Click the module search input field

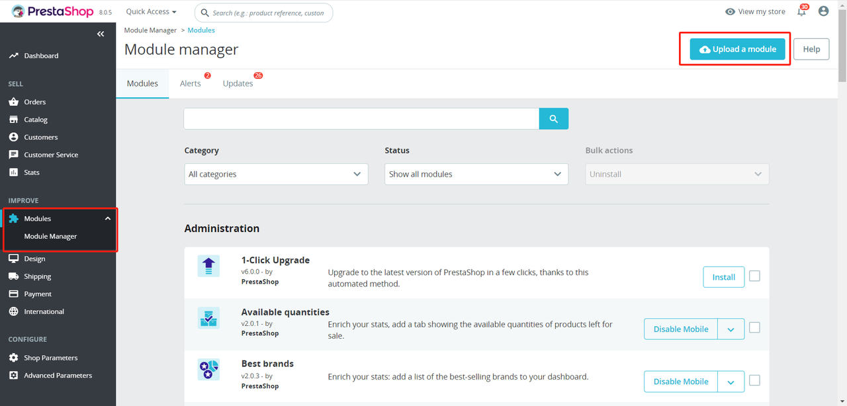coord(361,119)
